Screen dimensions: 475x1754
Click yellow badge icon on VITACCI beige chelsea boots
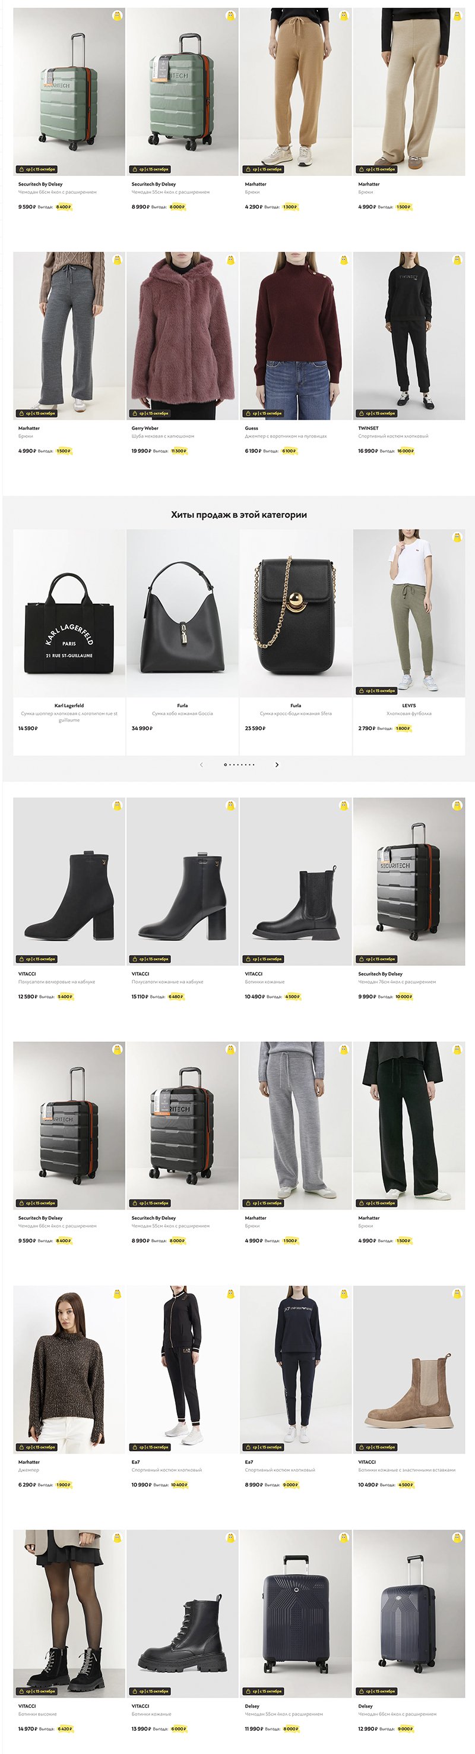point(457,1293)
